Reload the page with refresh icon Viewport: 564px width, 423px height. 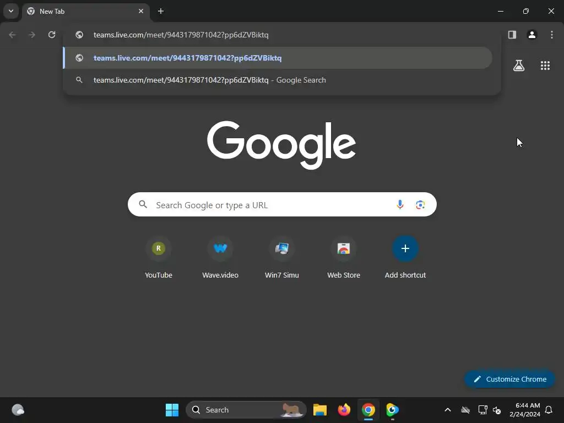pos(52,35)
